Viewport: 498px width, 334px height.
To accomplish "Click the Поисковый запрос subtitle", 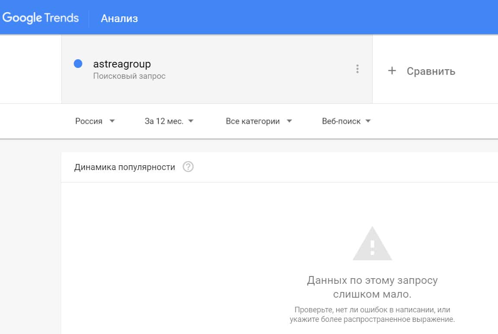I will point(129,76).
